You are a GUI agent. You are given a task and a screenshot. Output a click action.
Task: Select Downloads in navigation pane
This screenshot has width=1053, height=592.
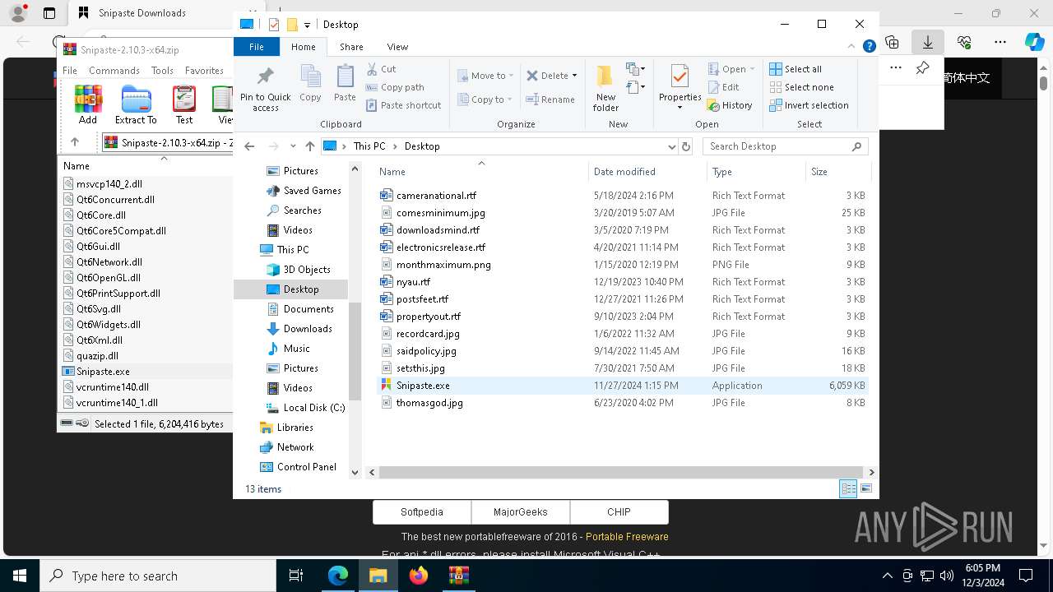308,329
